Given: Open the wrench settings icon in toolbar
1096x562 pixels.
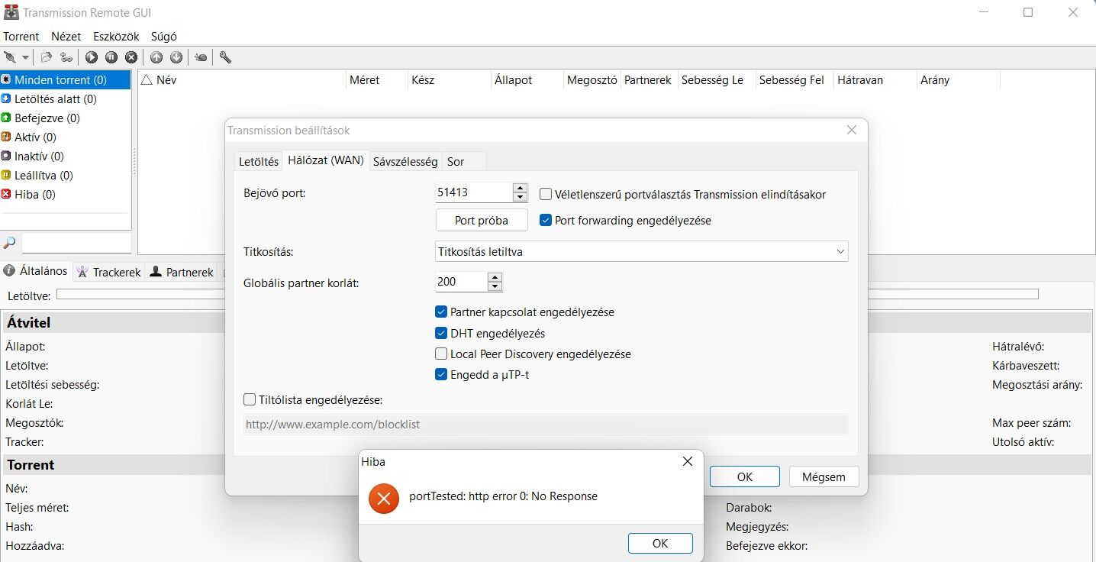Looking at the screenshot, I should pos(225,57).
